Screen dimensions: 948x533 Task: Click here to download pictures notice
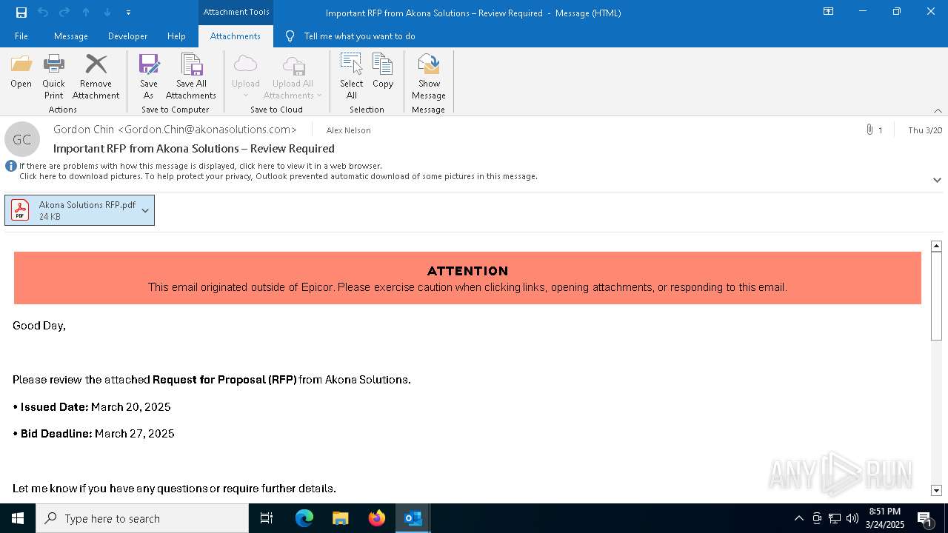(x=278, y=176)
